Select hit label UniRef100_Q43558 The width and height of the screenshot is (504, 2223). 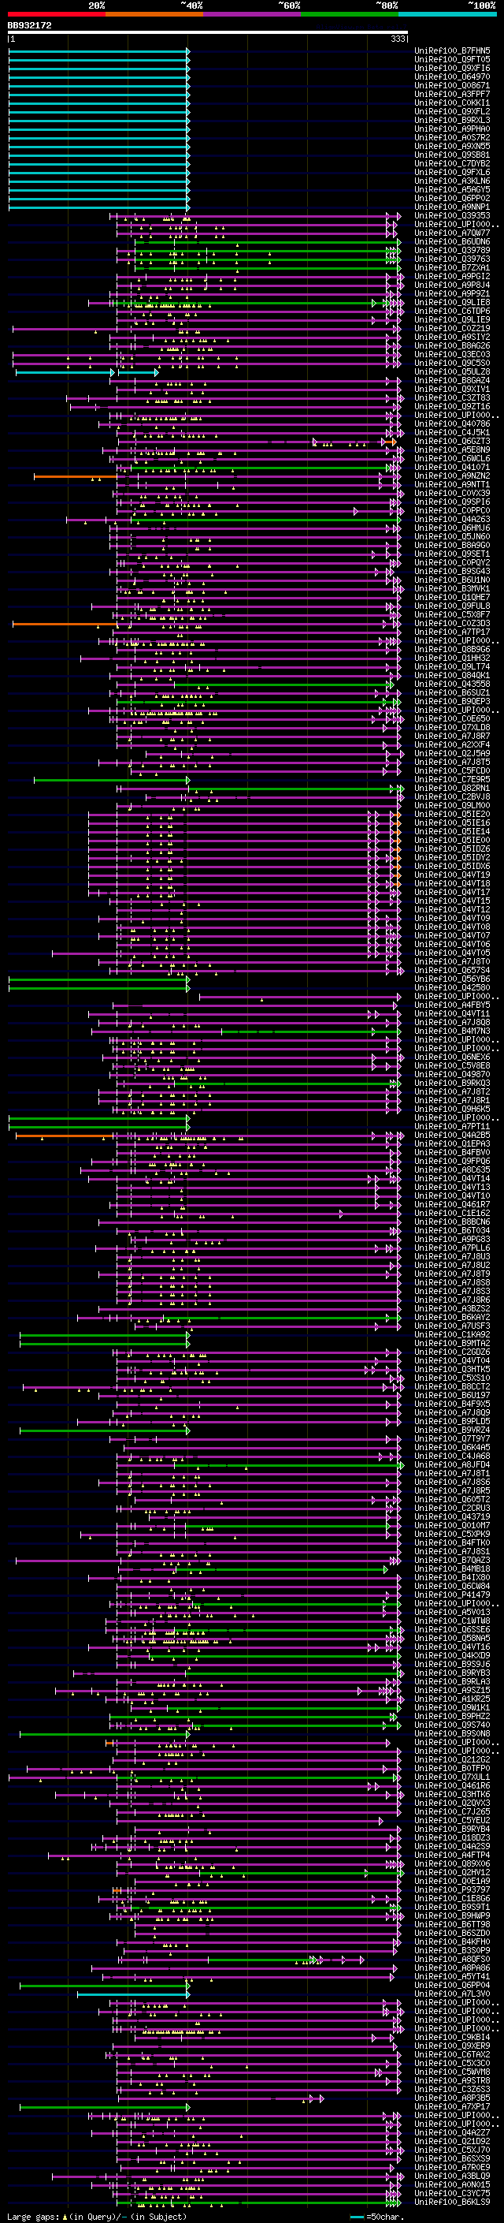pyautogui.click(x=452, y=684)
